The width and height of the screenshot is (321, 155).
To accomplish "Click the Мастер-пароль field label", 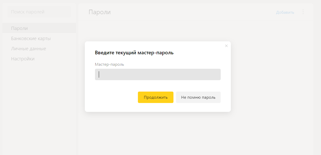I will 109,64.
